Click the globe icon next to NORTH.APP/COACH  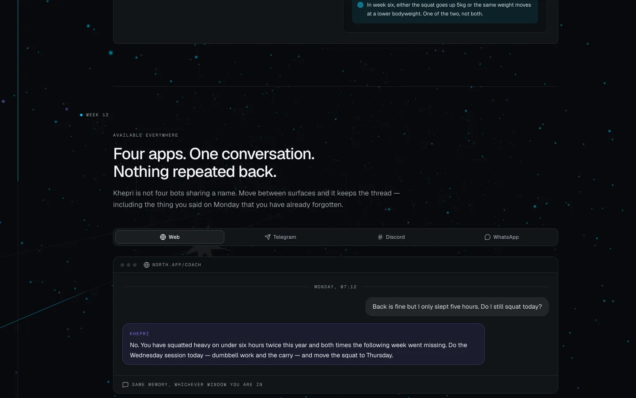147,265
